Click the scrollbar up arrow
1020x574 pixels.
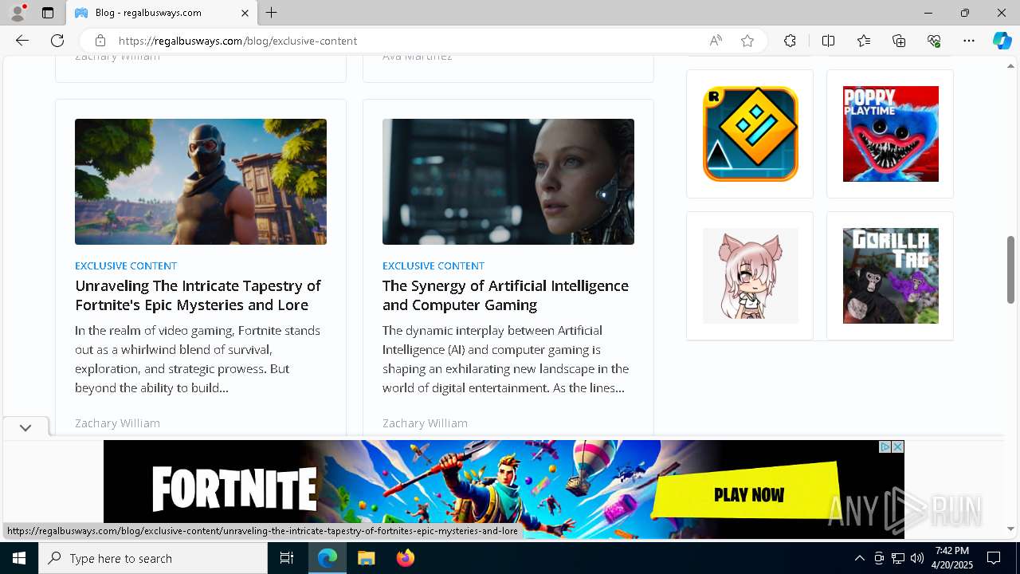tap(1010, 65)
